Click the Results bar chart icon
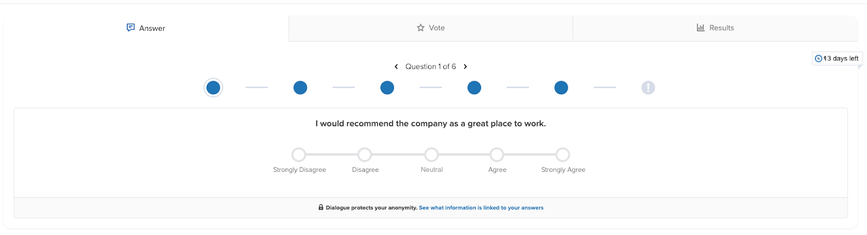This screenshot has width=867, height=235. pos(701,28)
